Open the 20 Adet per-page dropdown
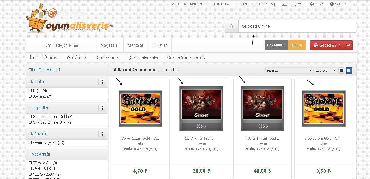This screenshot has height=179, width=370. point(326,70)
